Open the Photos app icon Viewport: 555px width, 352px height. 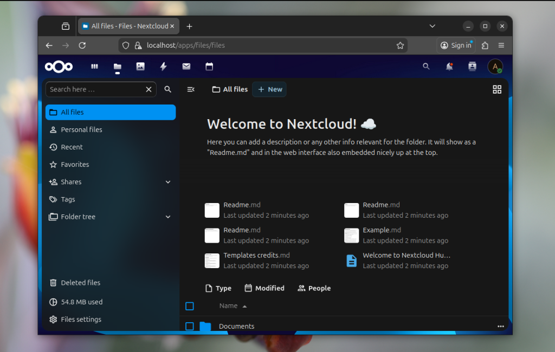140,67
